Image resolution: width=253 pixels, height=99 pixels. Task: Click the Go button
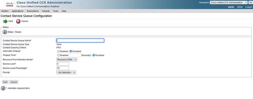250,3
